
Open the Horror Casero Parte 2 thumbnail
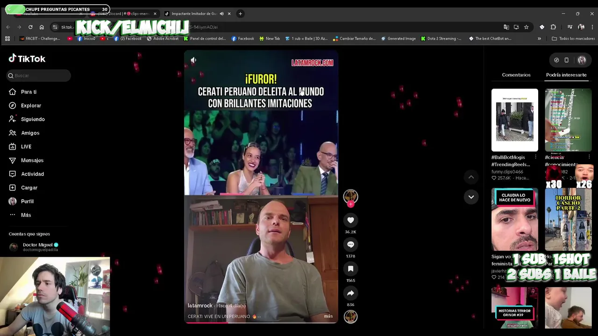pyautogui.click(x=568, y=219)
